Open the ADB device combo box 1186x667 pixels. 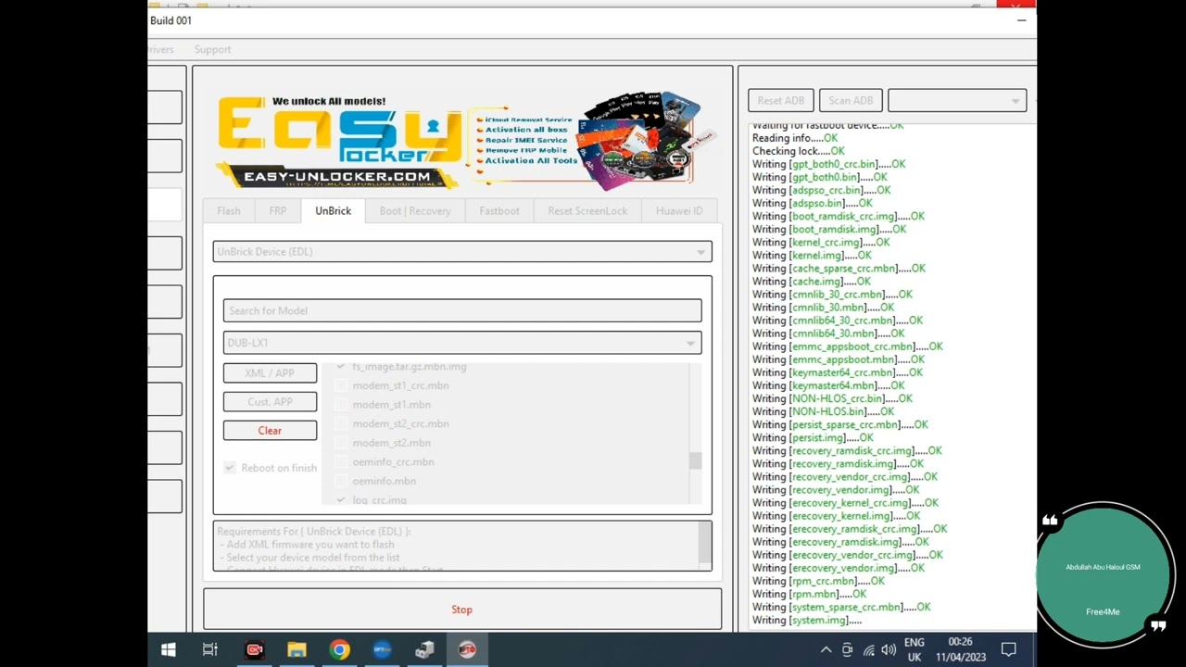(957, 100)
